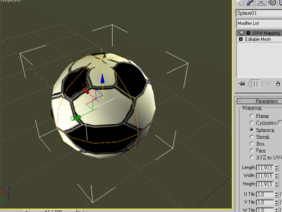Click the Height value field
The width and height of the screenshot is (282, 212).
click(x=265, y=184)
